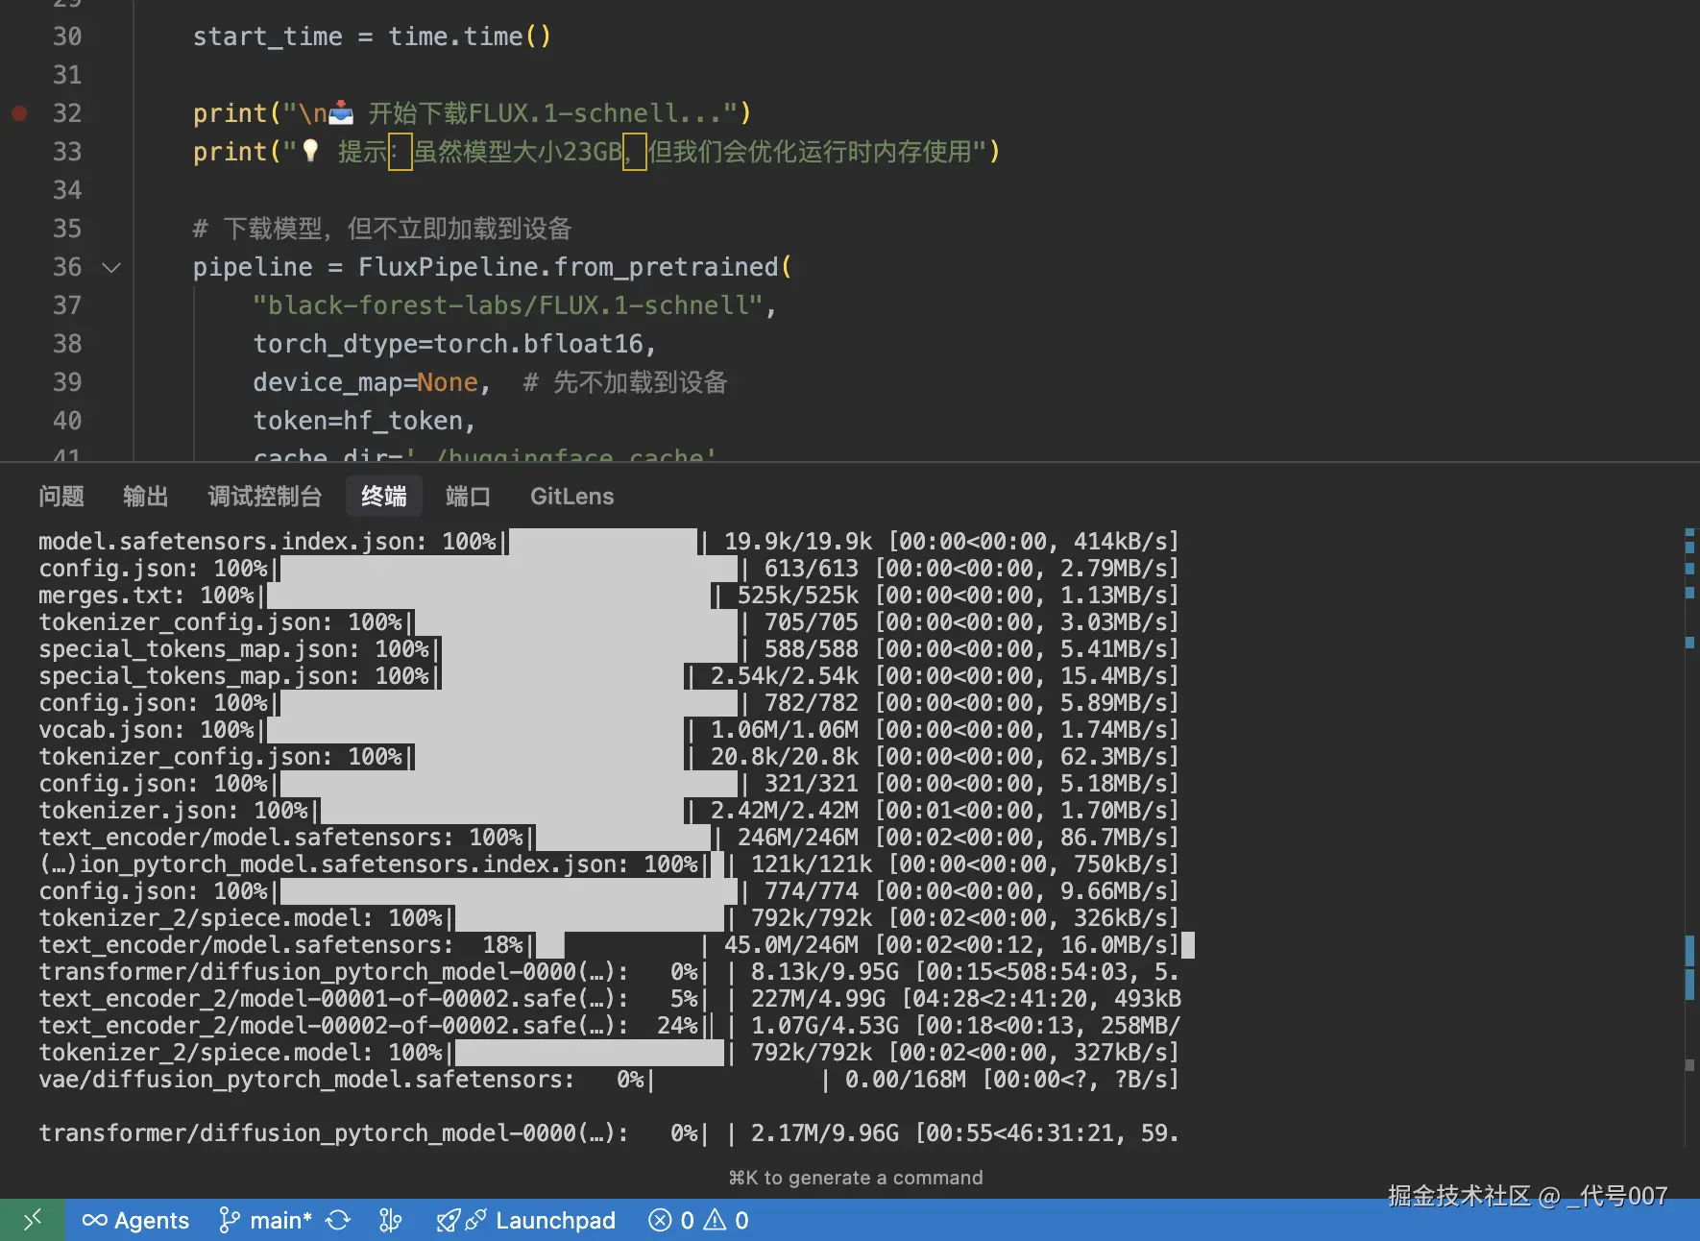Switch to the 问题 (Problems) tab
This screenshot has height=1241, width=1700.
(x=61, y=496)
